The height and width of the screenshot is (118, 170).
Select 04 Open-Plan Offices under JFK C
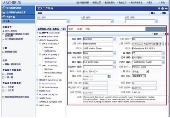[x=53, y=73]
